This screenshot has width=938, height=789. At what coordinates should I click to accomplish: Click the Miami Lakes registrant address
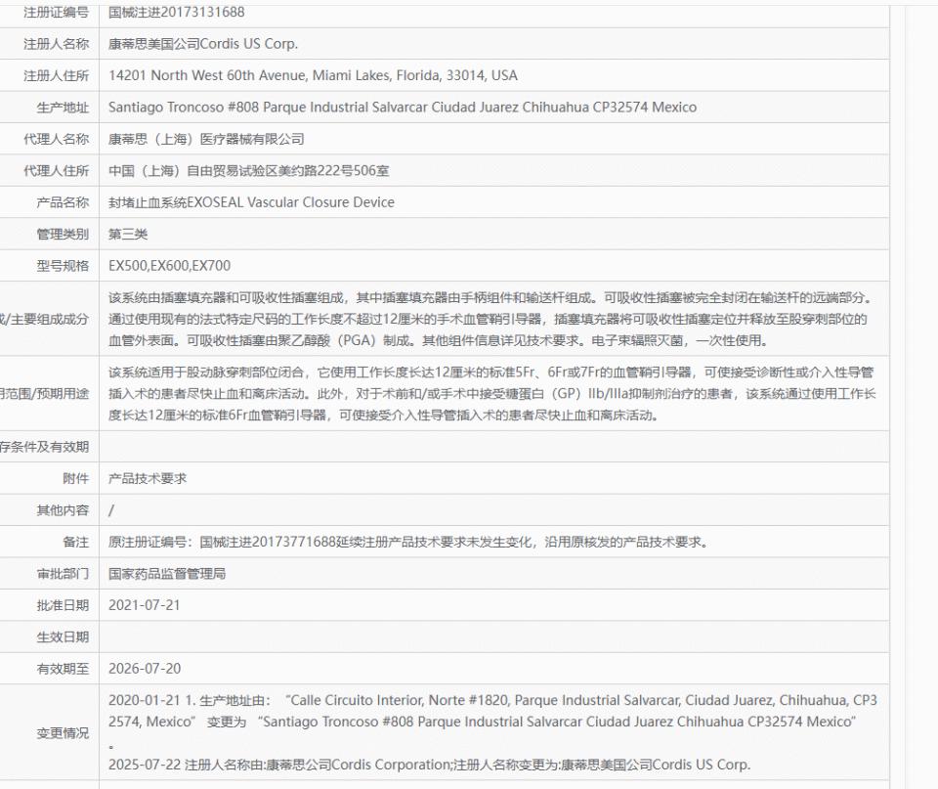click(313, 75)
